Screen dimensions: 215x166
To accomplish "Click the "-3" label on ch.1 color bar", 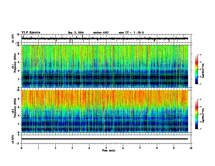I will [200, 55].
